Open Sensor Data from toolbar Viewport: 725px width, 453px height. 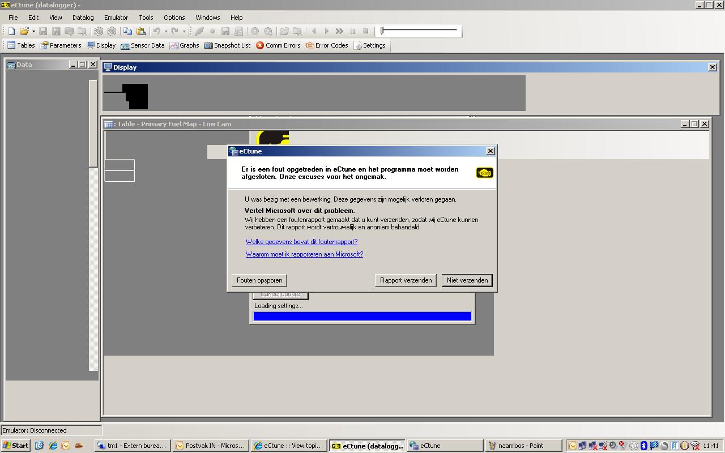click(143, 45)
